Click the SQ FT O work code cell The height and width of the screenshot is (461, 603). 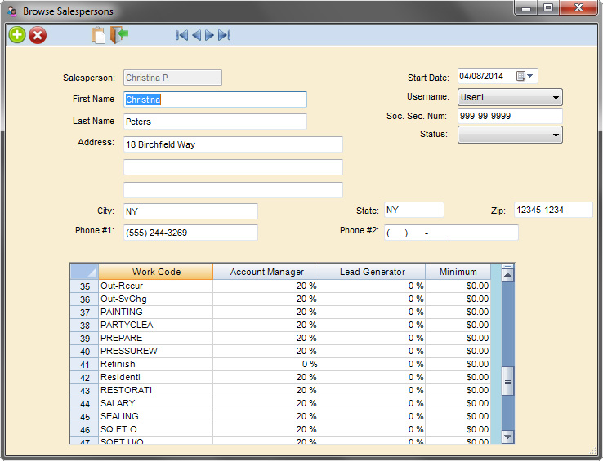(156, 430)
